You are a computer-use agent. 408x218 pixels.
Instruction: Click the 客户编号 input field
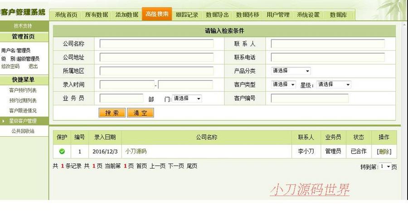(x=310, y=98)
